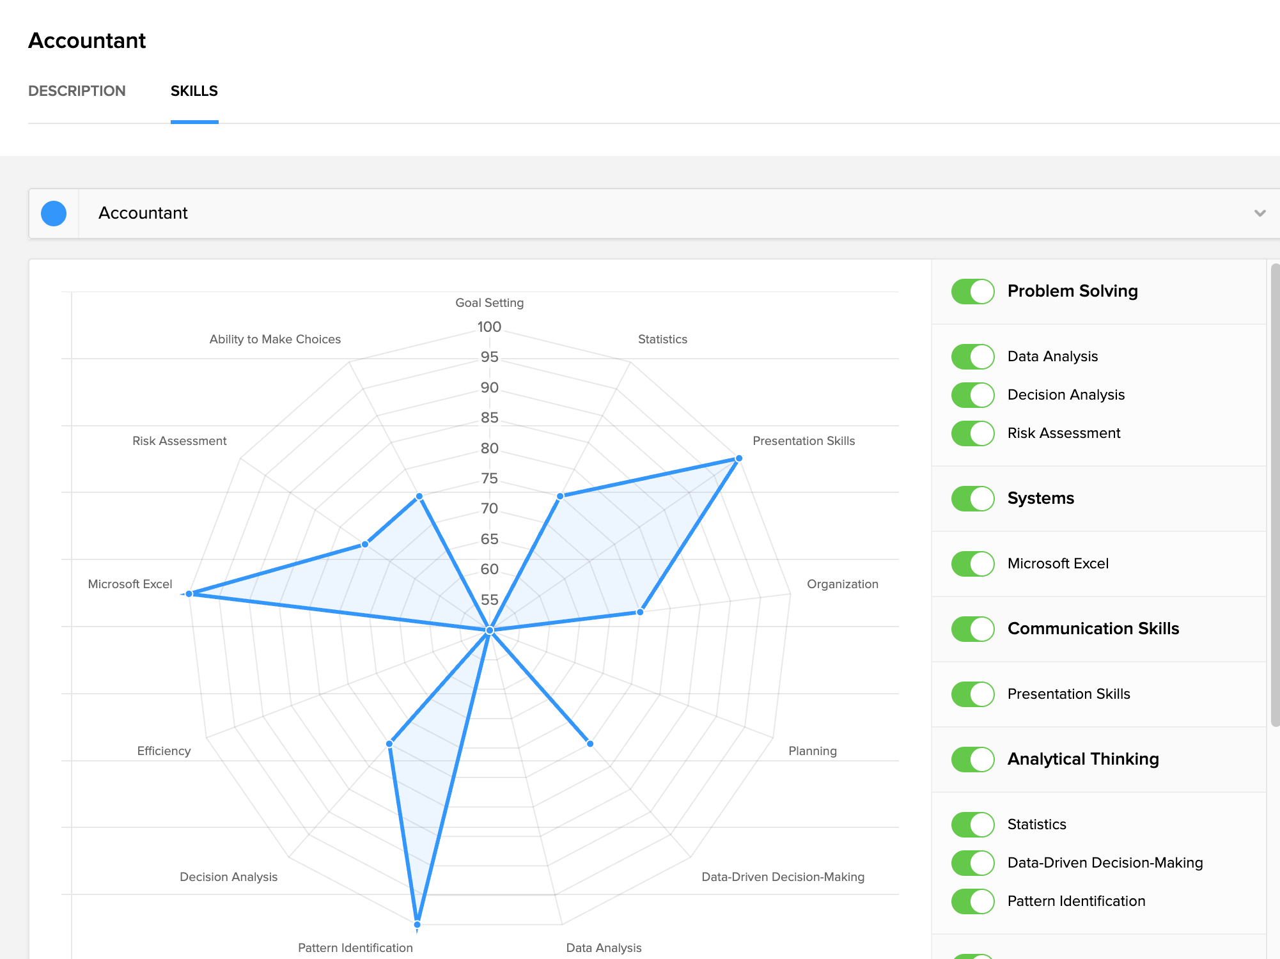The height and width of the screenshot is (959, 1280).
Task: Toggle the Systems skill group
Action: [972, 498]
